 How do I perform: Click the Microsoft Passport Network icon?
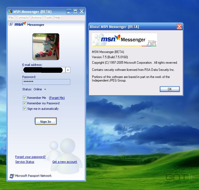[x=12, y=176]
